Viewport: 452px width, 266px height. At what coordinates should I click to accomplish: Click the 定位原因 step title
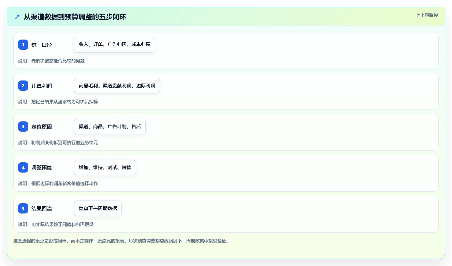[x=42, y=127]
